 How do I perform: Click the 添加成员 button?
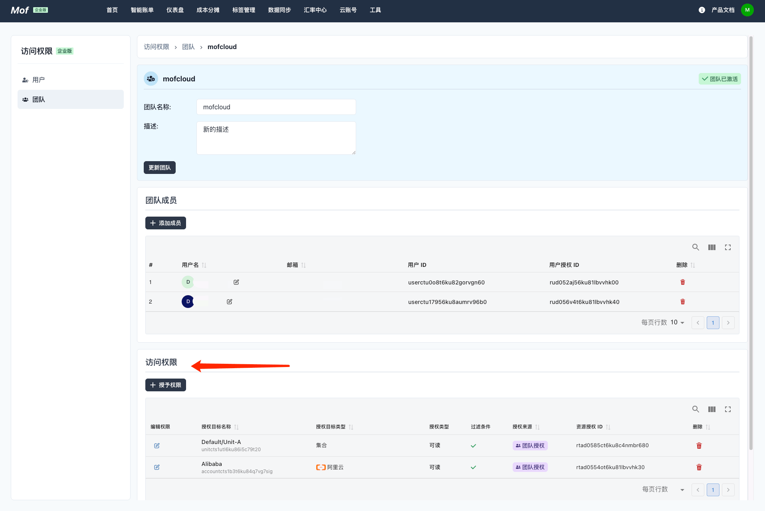[x=166, y=223]
